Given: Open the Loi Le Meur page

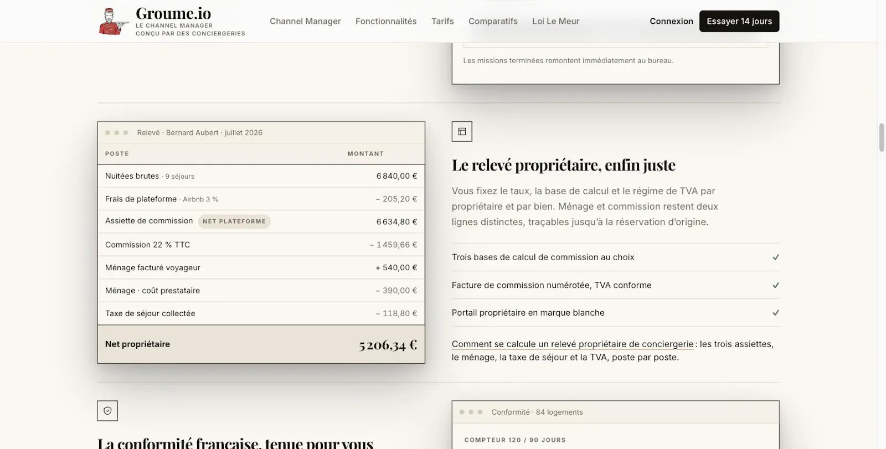Looking at the screenshot, I should point(555,21).
